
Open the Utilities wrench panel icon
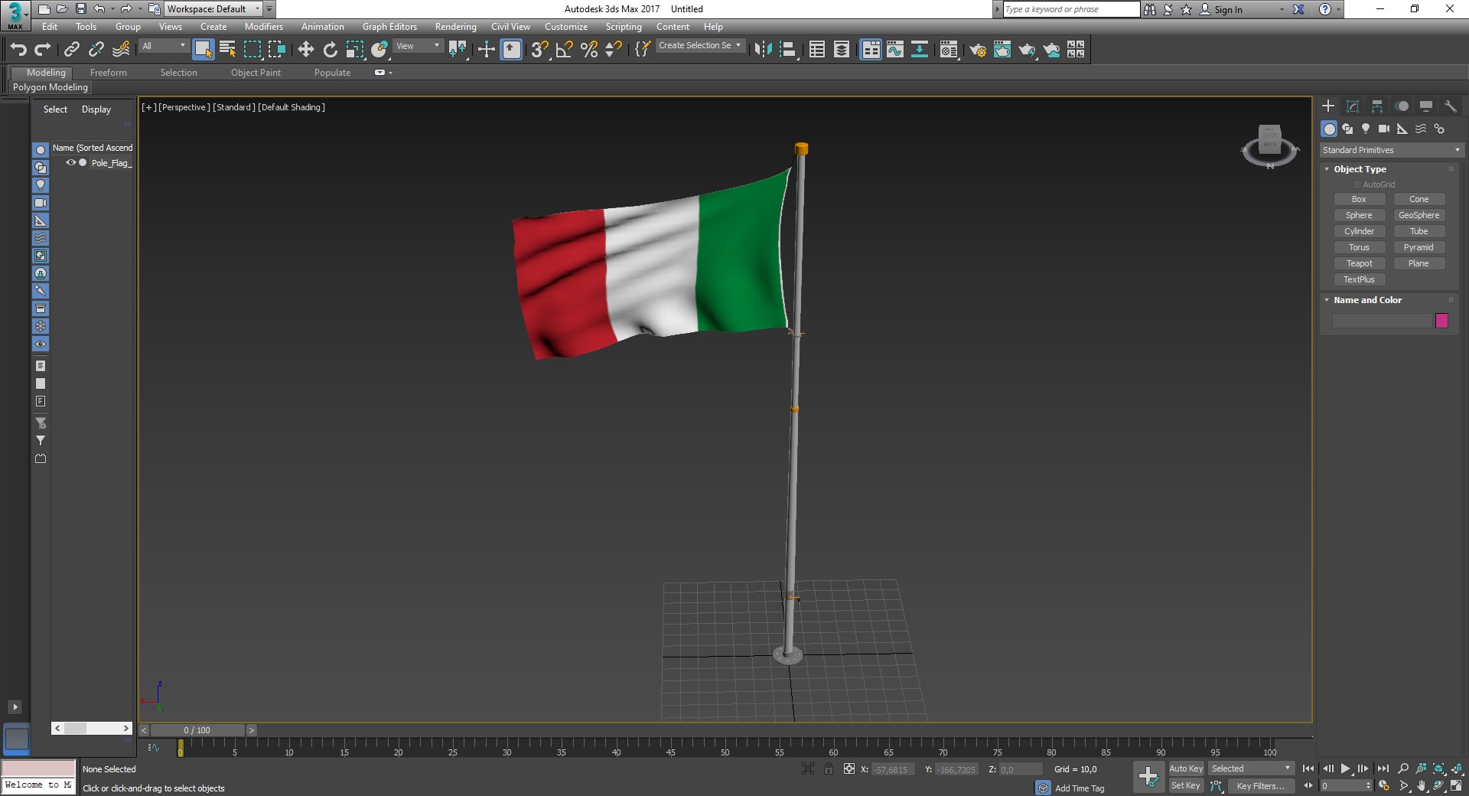pos(1450,106)
